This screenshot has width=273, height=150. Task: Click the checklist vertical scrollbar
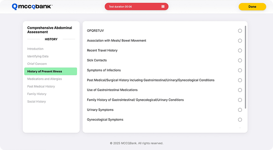click(246, 67)
